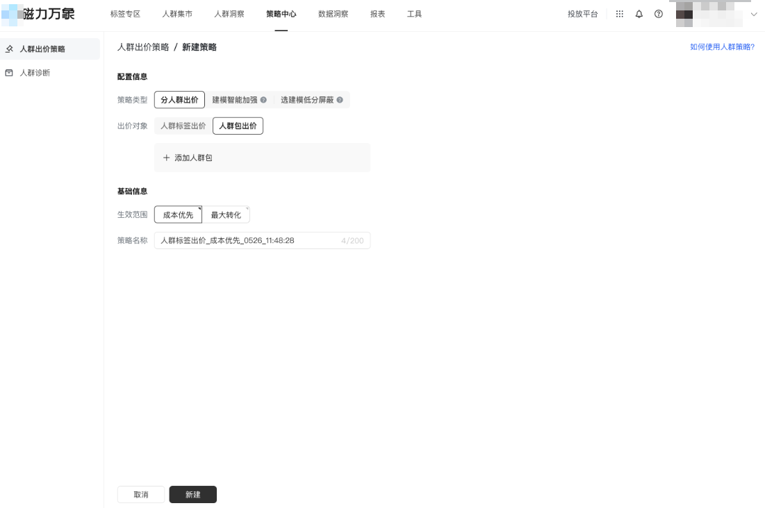Open the 策略中心 tab
This screenshot has width=765, height=508.
281,14
